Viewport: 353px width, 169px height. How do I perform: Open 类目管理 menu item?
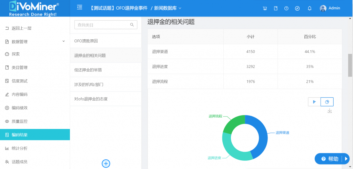point(35,67)
